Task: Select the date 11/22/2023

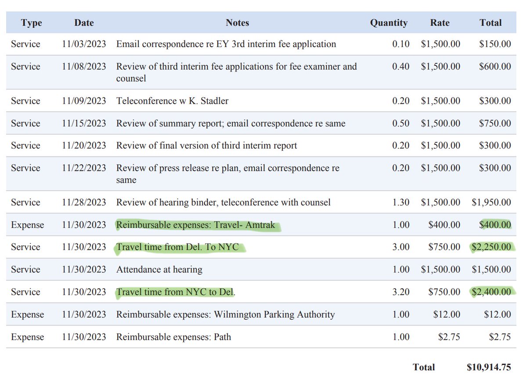Action: [84, 168]
